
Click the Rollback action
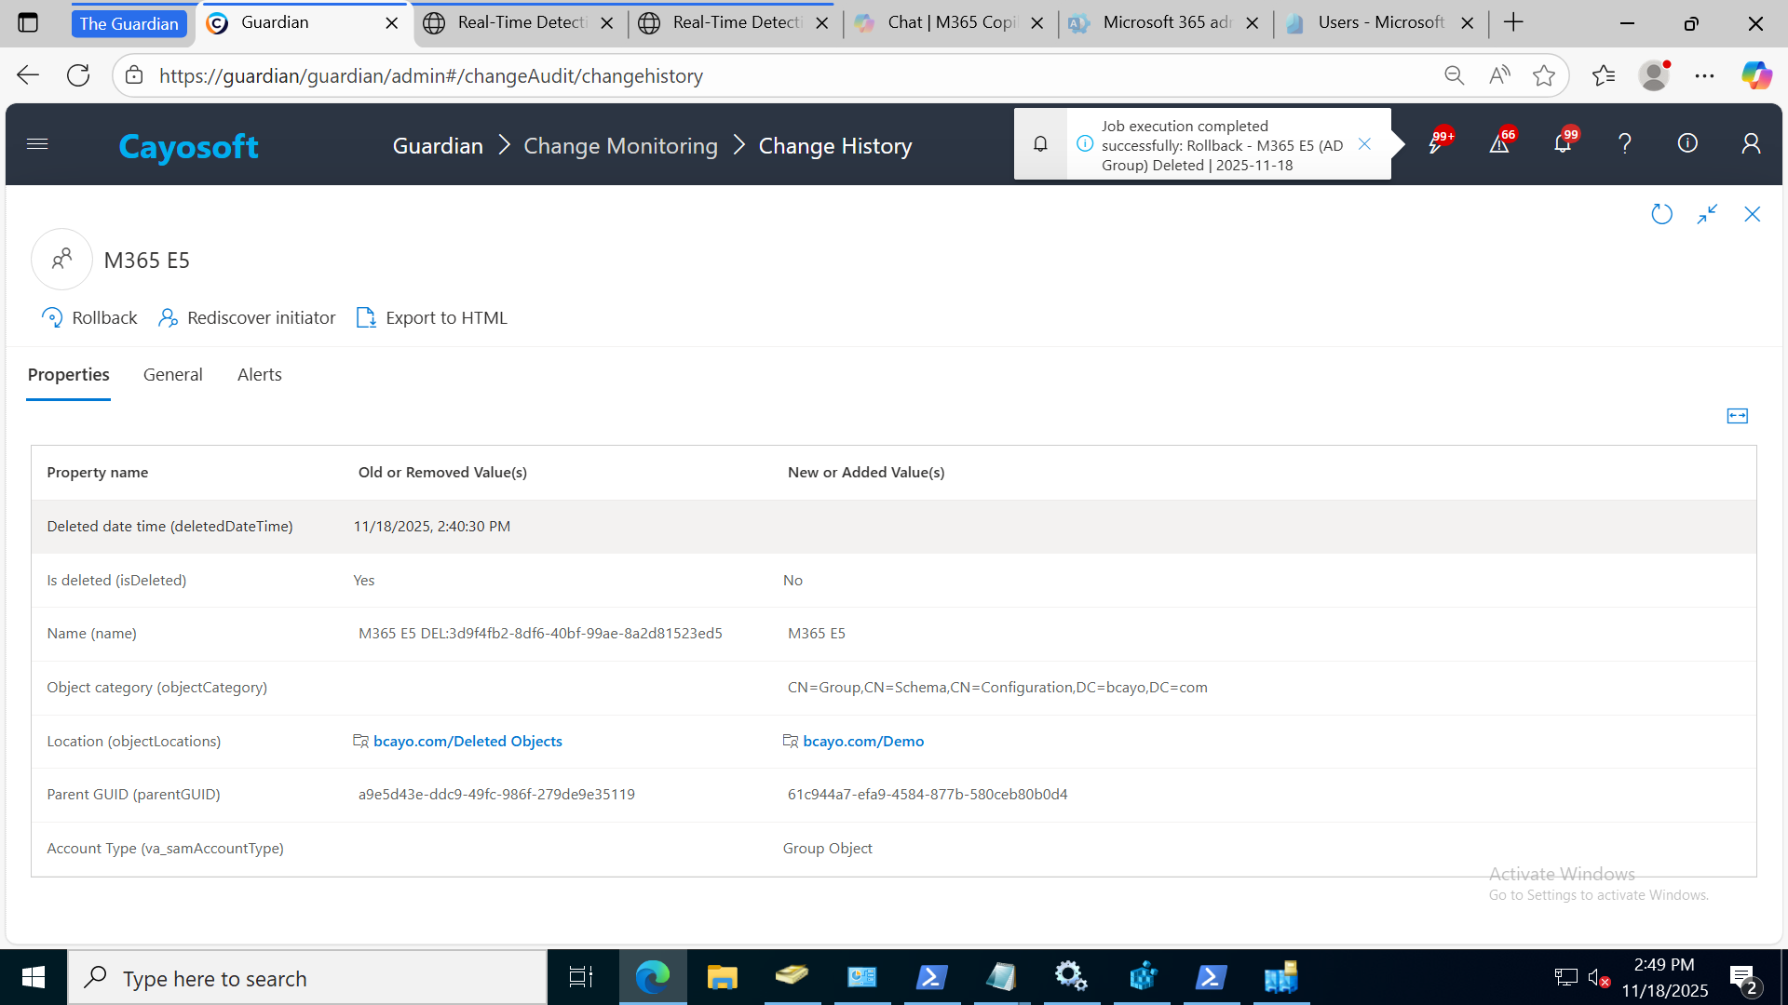[x=90, y=318]
